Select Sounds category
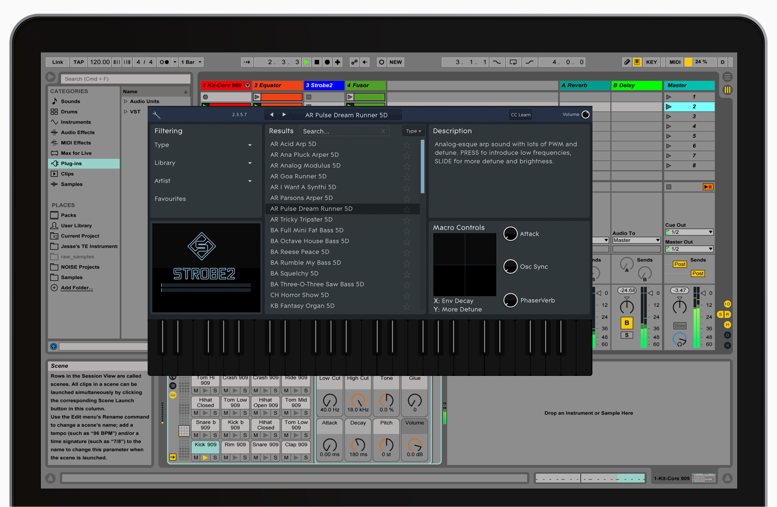This screenshot has height=507, width=777. (70, 101)
